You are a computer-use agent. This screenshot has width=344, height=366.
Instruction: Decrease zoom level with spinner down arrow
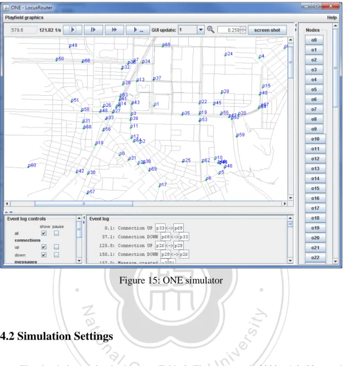(x=243, y=31)
